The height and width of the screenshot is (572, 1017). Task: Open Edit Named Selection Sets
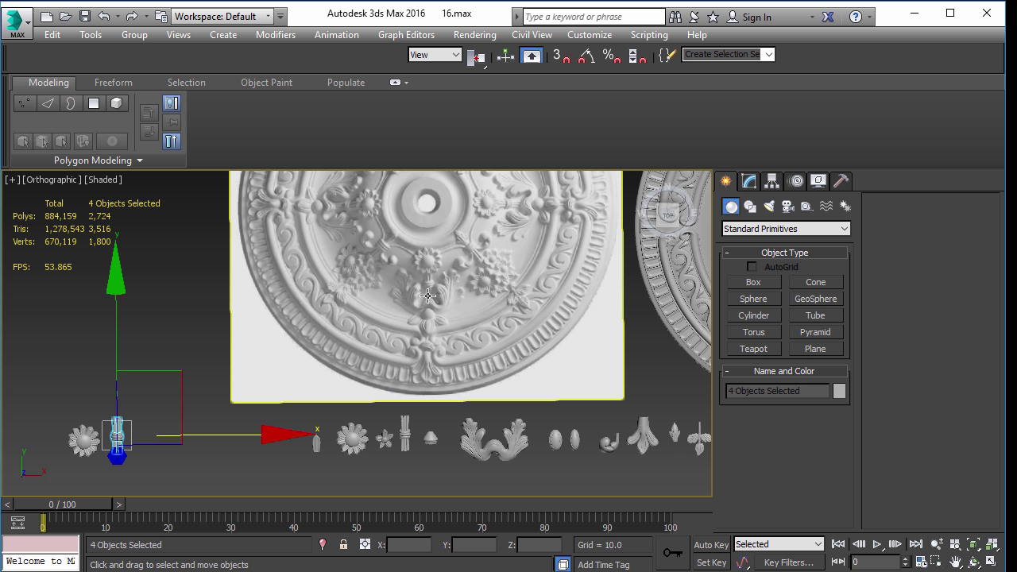coord(667,56)
